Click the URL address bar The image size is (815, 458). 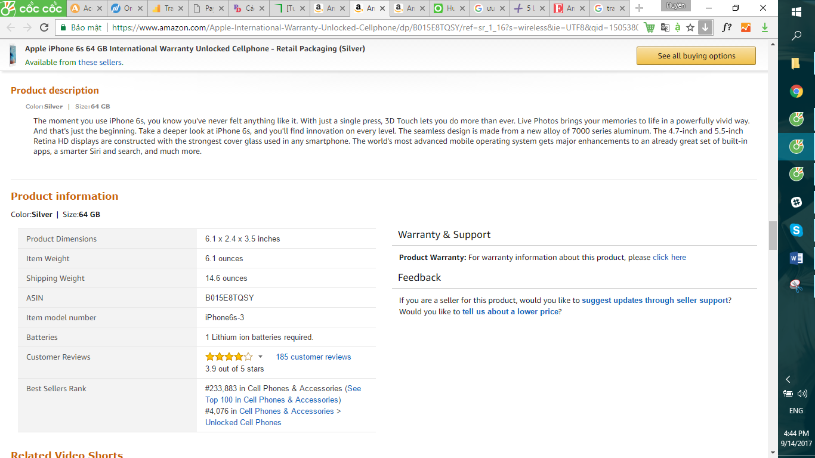click(x=374, y=27)
